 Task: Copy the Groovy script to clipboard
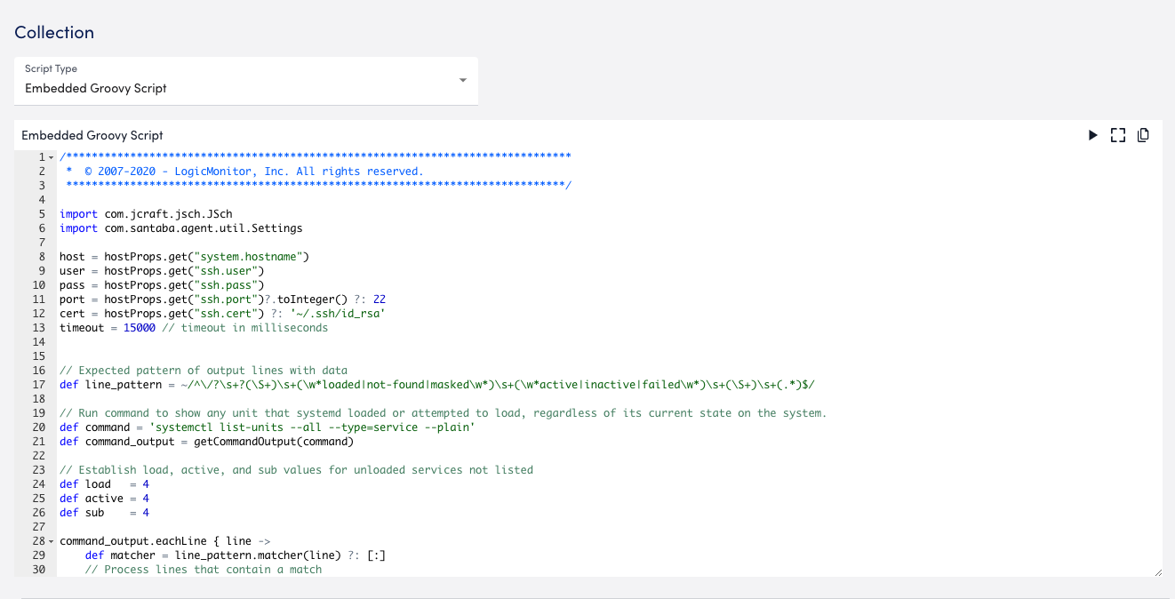(x=1143, y=135)
